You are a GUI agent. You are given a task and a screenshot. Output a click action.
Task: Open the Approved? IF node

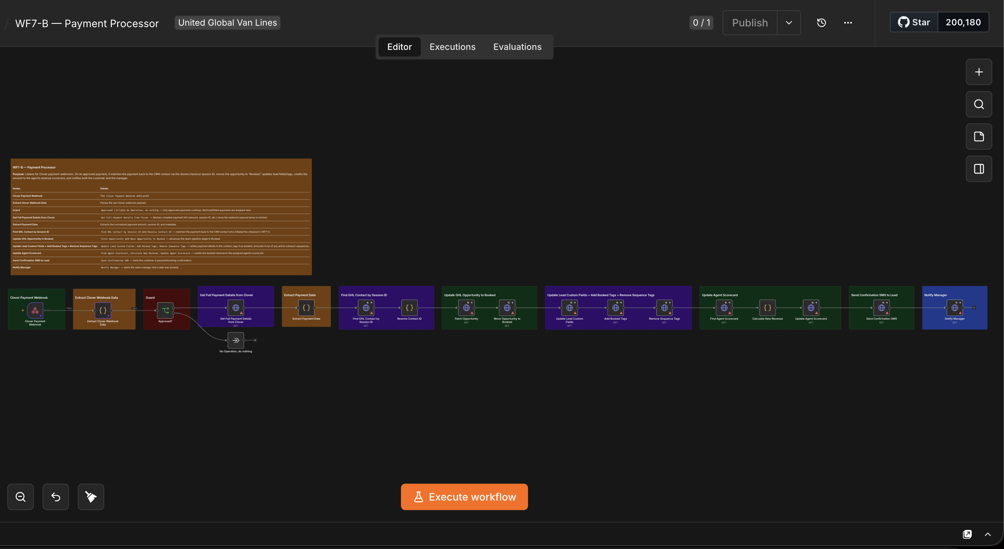pos(165,310)
